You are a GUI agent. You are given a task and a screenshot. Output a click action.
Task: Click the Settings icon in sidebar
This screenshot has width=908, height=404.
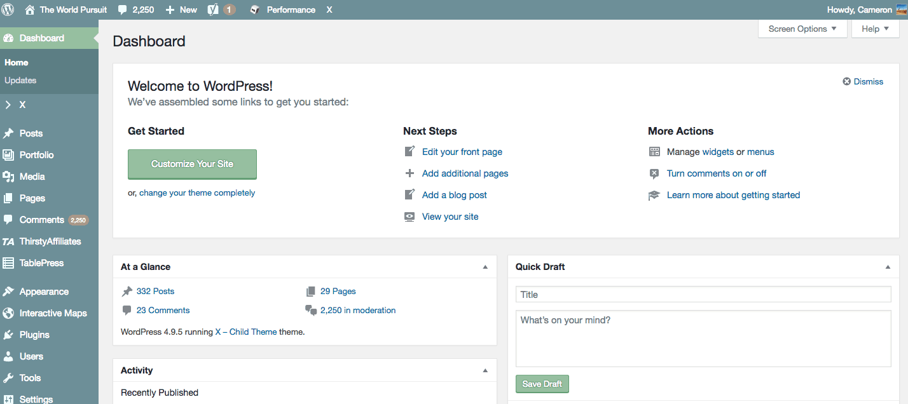click(8, 400)
